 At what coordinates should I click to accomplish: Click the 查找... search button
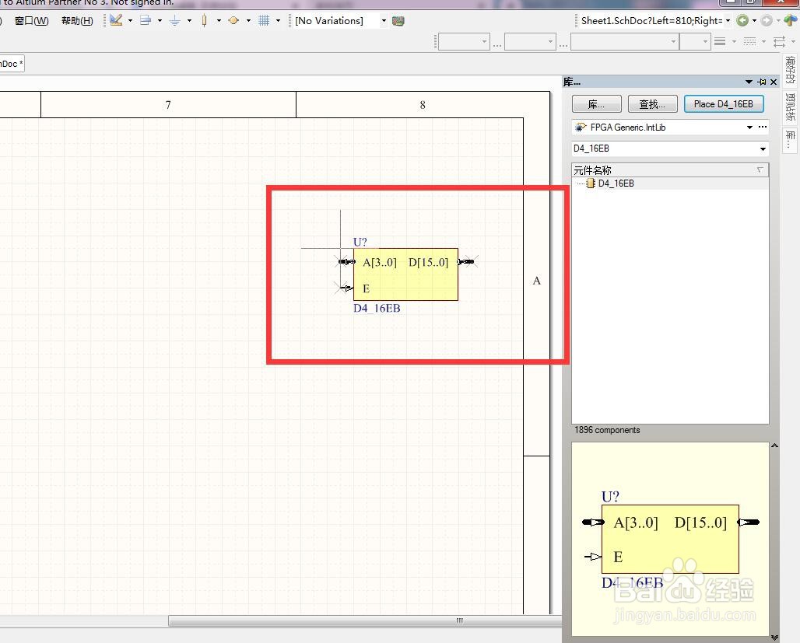652,104
